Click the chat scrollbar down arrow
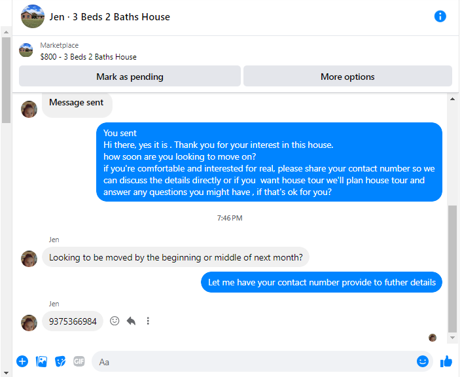The width and height of the screenshot is (462, 377). (453, 338)
